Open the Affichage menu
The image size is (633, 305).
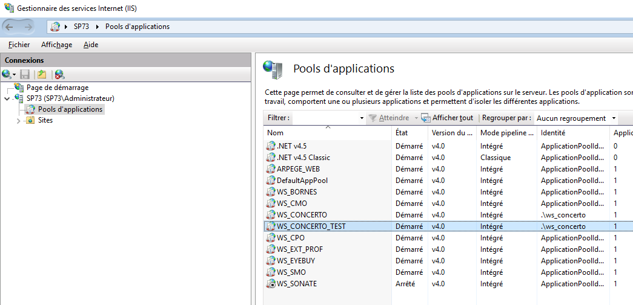click(x=56, y=45)
